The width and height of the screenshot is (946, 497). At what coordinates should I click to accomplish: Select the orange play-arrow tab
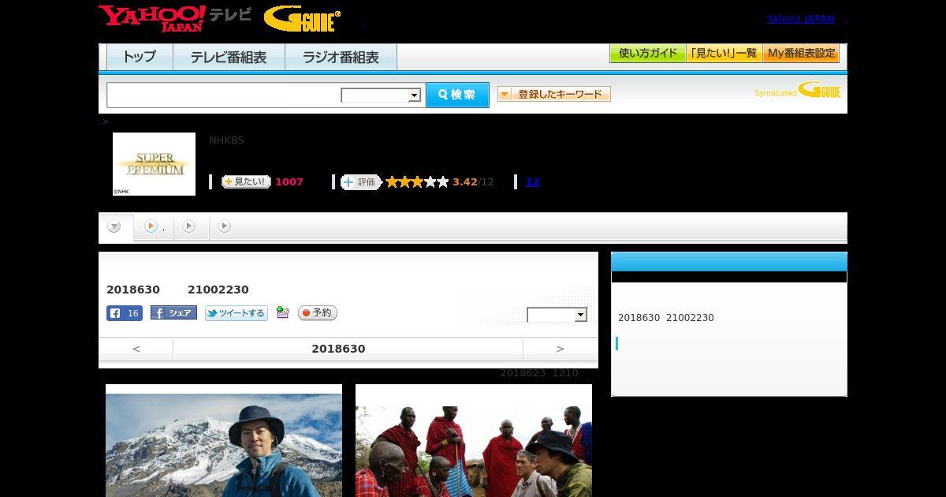point(153,226)
